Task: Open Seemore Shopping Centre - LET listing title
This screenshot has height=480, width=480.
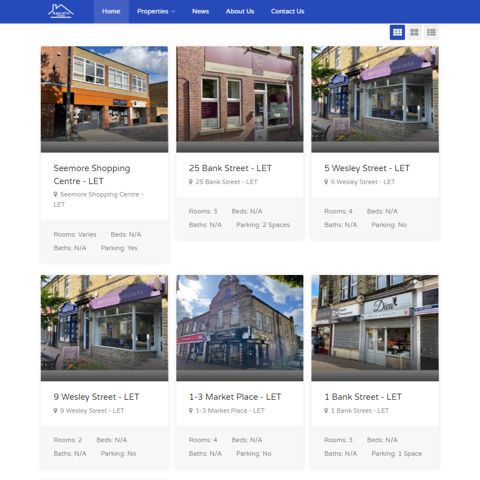Action: pos(91,174)
